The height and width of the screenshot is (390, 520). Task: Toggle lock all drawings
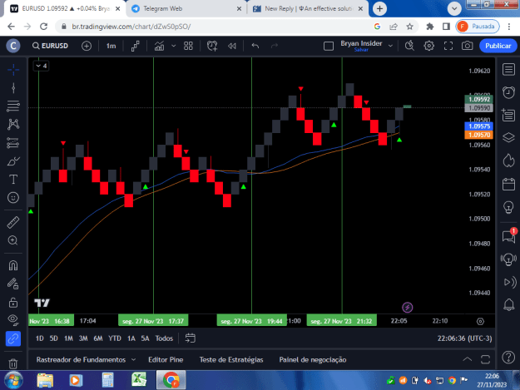tap(13, 302)
